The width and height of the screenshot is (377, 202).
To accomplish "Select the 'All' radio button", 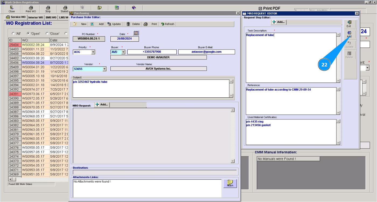I will tap(13, 34).
